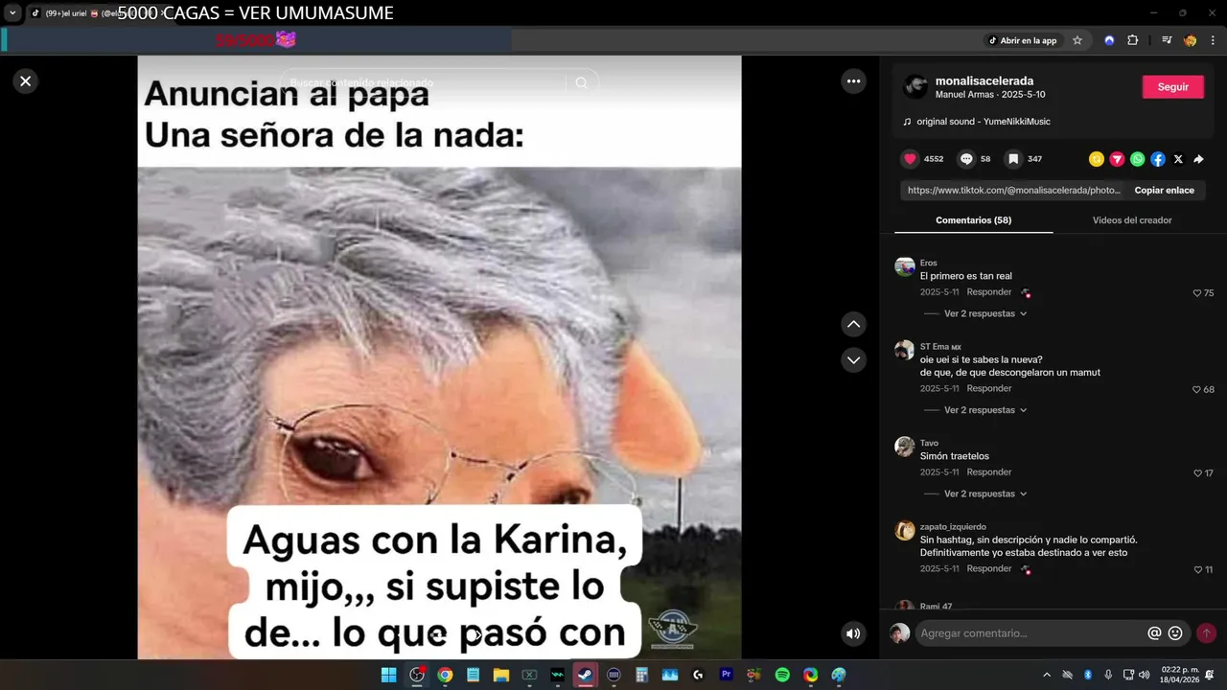
Task: Open the Chrome three-dot menu
Action: click(1213, 40)
